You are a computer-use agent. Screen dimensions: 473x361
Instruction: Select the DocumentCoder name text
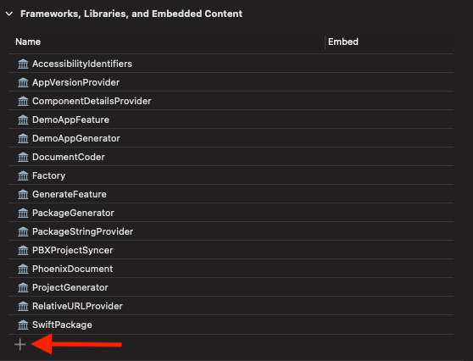click(69, 157)
